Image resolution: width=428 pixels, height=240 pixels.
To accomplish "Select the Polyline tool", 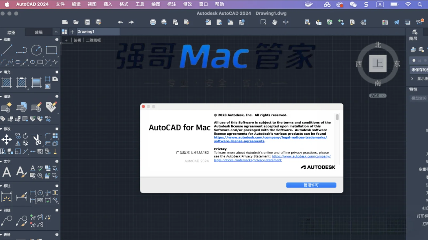I will [x=21, y=50].
